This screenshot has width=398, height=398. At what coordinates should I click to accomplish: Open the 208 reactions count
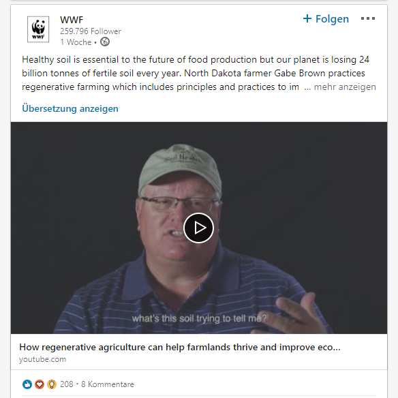coord(67,384)
